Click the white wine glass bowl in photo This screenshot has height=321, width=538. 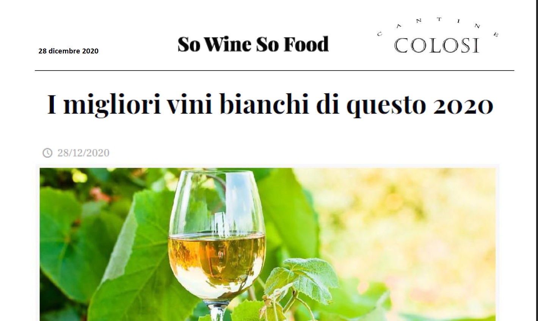[217, 235]
